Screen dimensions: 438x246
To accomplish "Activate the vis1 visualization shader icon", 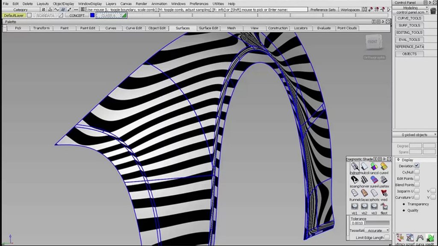I will 355,206.
